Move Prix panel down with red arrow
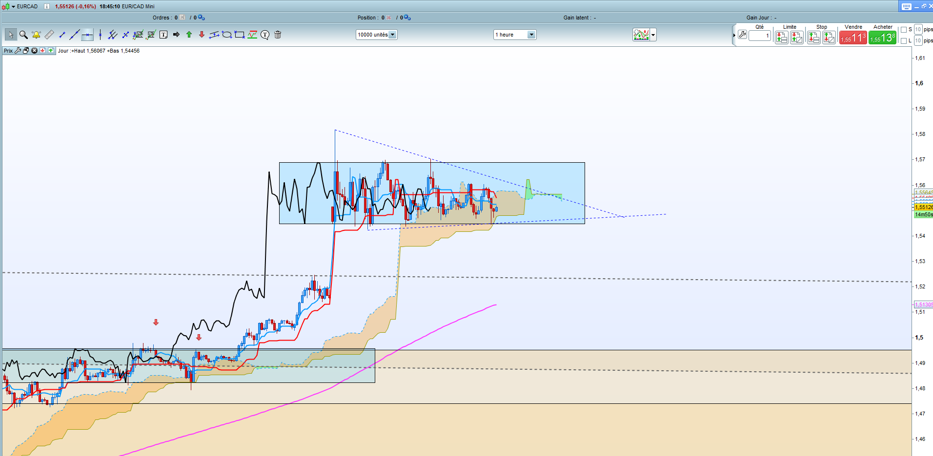 pos(42,51)
